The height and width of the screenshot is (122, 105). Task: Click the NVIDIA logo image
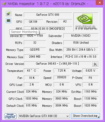tap(86, 22)
